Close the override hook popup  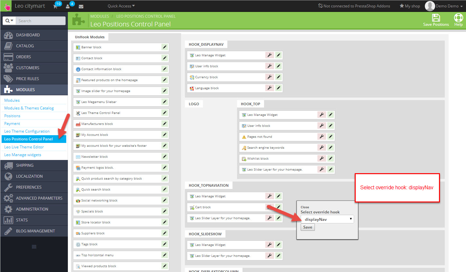pos(305,207)
